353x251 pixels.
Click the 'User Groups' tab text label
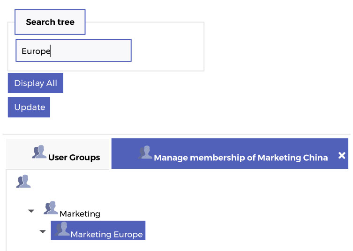tap(74, 158)
